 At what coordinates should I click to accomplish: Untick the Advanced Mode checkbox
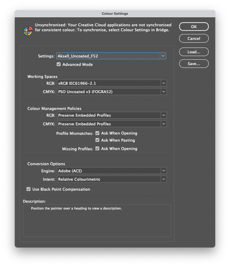click(x=58, y=64)
